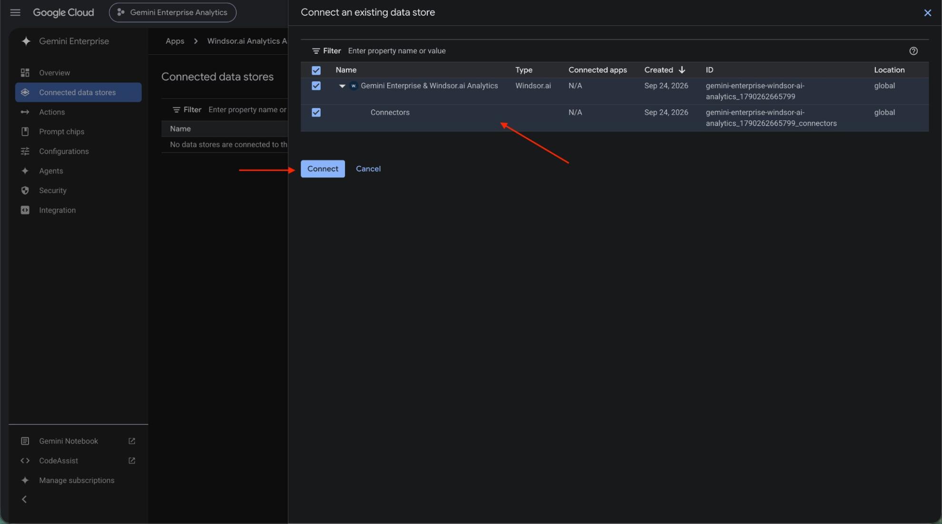This screenshot has width=942, height=524.
Task: Uncheck the Connectors row checkbox
Action: click(316, 113)
